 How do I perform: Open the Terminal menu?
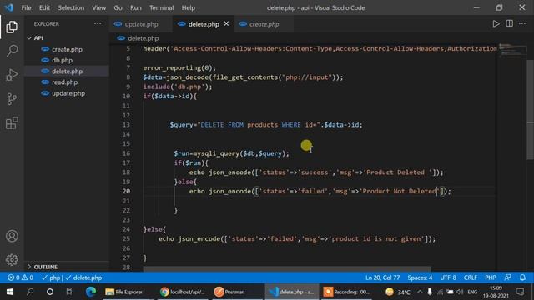click(x=161, y=7)
